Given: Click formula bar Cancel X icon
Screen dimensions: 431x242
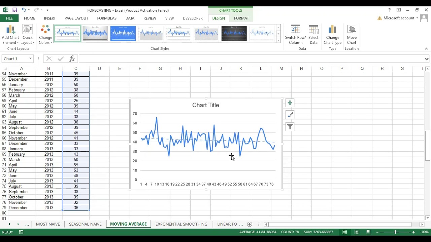Looking at the screenshot, I should click(49, 59).
